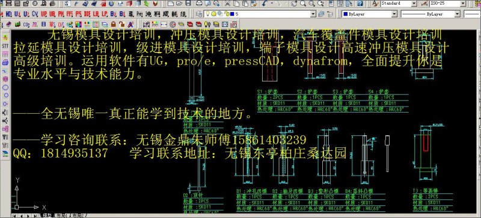Click the open padlock unlock icon
The height and width of the screenshot is (218, 481).
click(x=122, y=24)
